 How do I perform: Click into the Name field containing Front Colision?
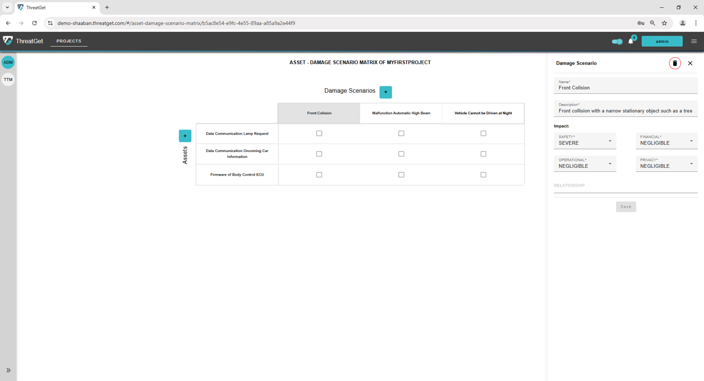[x=625, y=88]
